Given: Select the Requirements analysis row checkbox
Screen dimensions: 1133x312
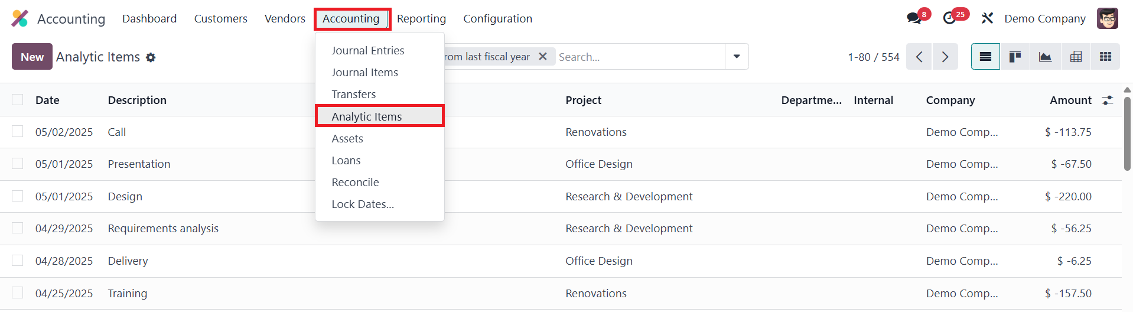Looking at the screenshot, I should point(18,228).
